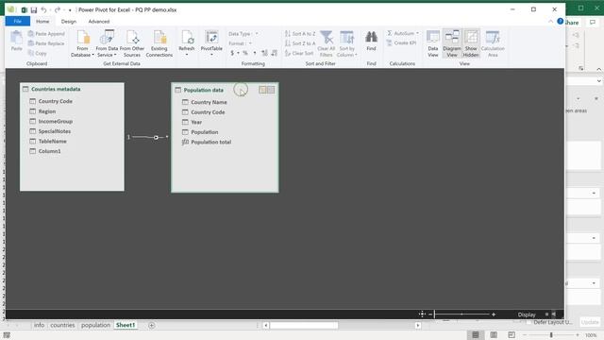604x340 pixels.
Task: Increase decimal places icon
Action: pyautogui.click(x=264, y=53)
